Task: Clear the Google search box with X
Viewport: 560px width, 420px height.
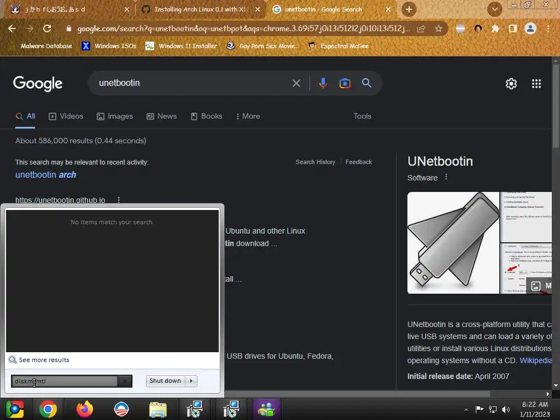Action: click(x=296, y=83)
